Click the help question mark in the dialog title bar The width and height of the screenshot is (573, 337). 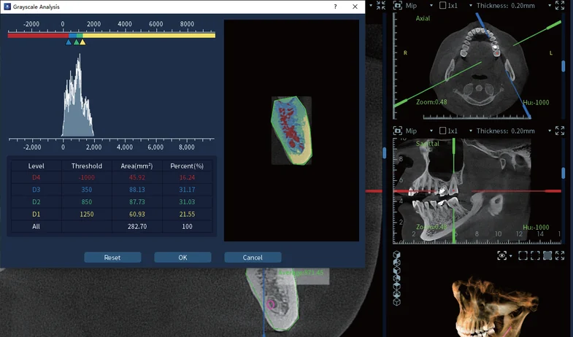tap(336, 7)
